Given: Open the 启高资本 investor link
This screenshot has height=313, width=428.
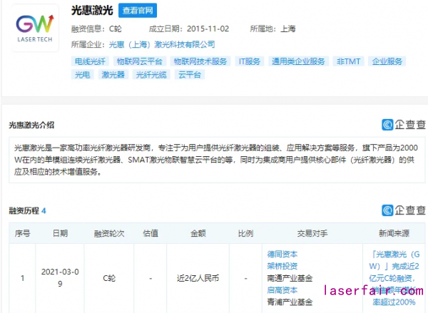Looking at the screenshot, I should point(282,290).
